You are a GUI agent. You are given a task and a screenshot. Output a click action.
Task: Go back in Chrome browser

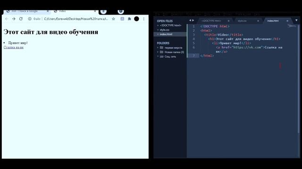7,19
